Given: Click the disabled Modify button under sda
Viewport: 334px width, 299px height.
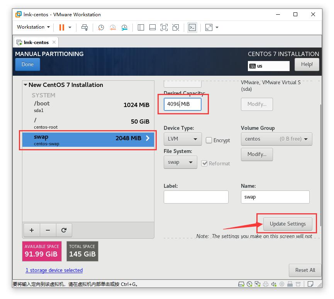Looking at the screenshot, I should click(x=257, y=104).
